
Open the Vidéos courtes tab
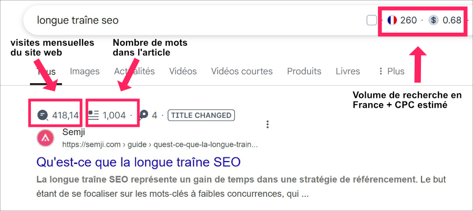click(x=242, y=71)
